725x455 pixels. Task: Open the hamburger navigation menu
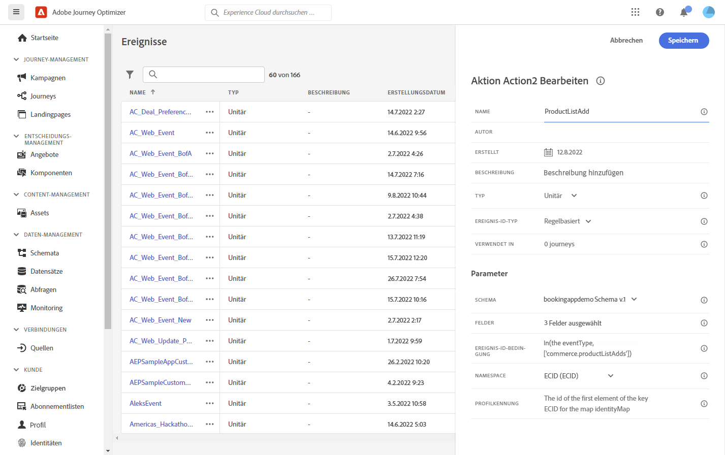(16, 12)
